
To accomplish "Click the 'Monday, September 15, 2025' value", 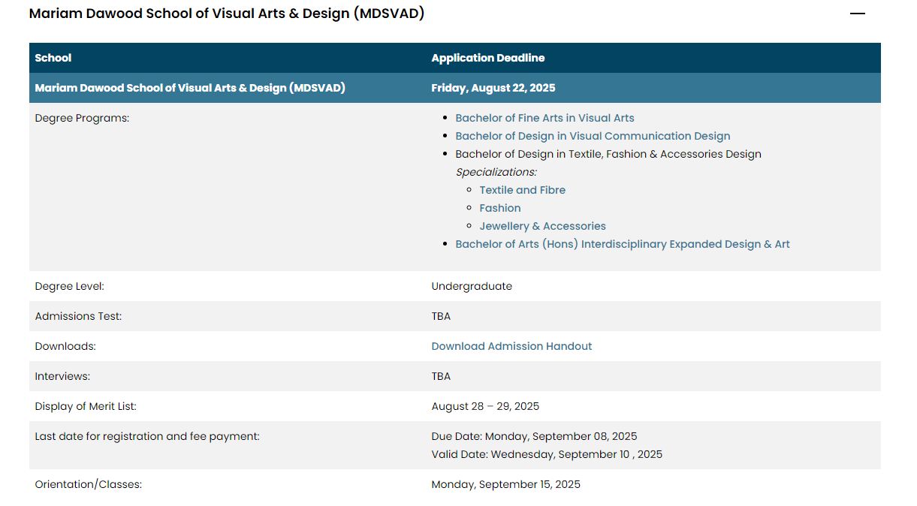I will point(505,484).
